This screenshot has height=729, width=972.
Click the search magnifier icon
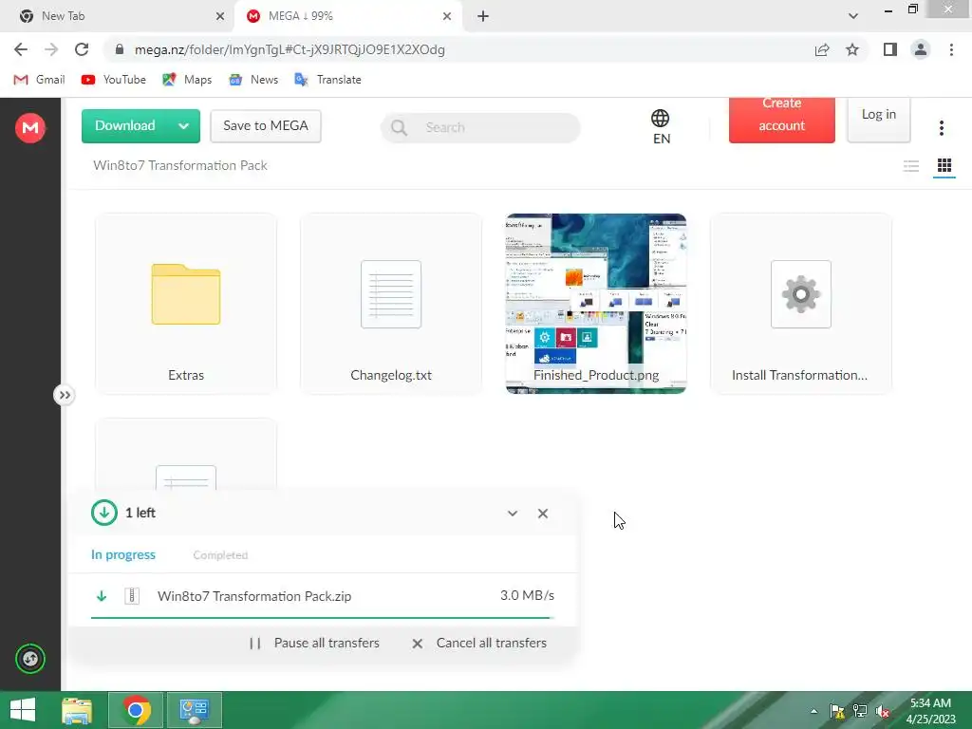400,128
